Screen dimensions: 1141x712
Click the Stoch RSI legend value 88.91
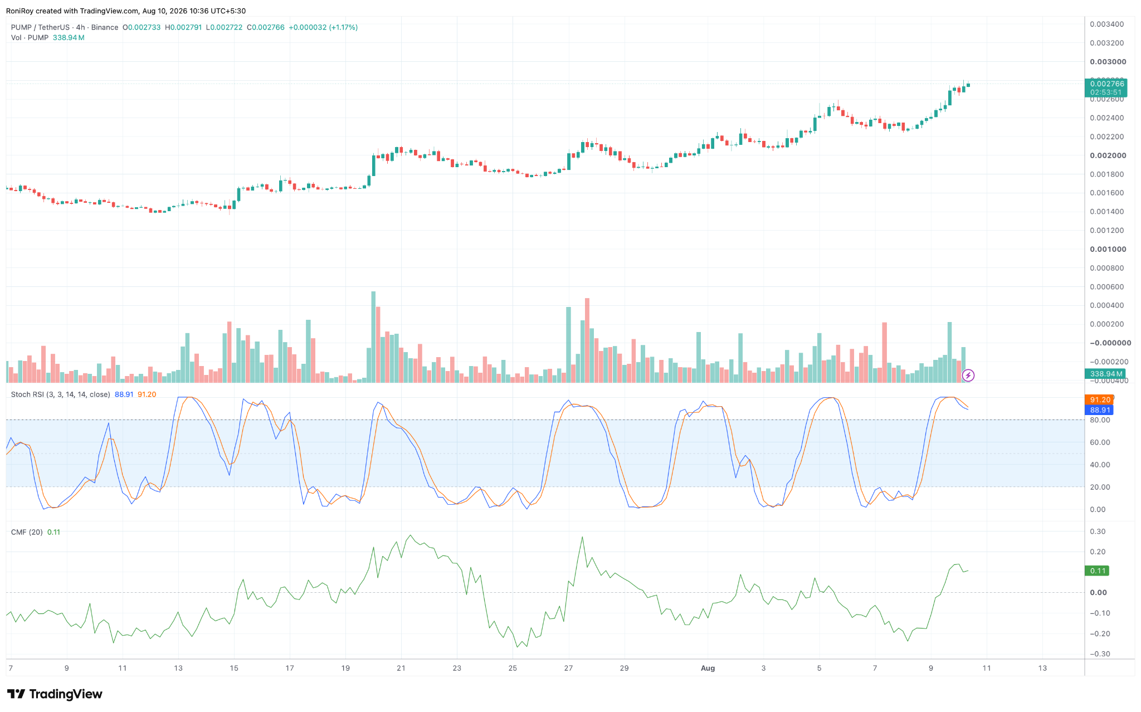(124, 394)
